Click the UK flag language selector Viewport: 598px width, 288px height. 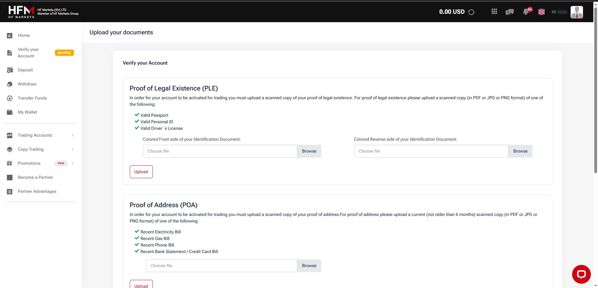click(542, 12)
